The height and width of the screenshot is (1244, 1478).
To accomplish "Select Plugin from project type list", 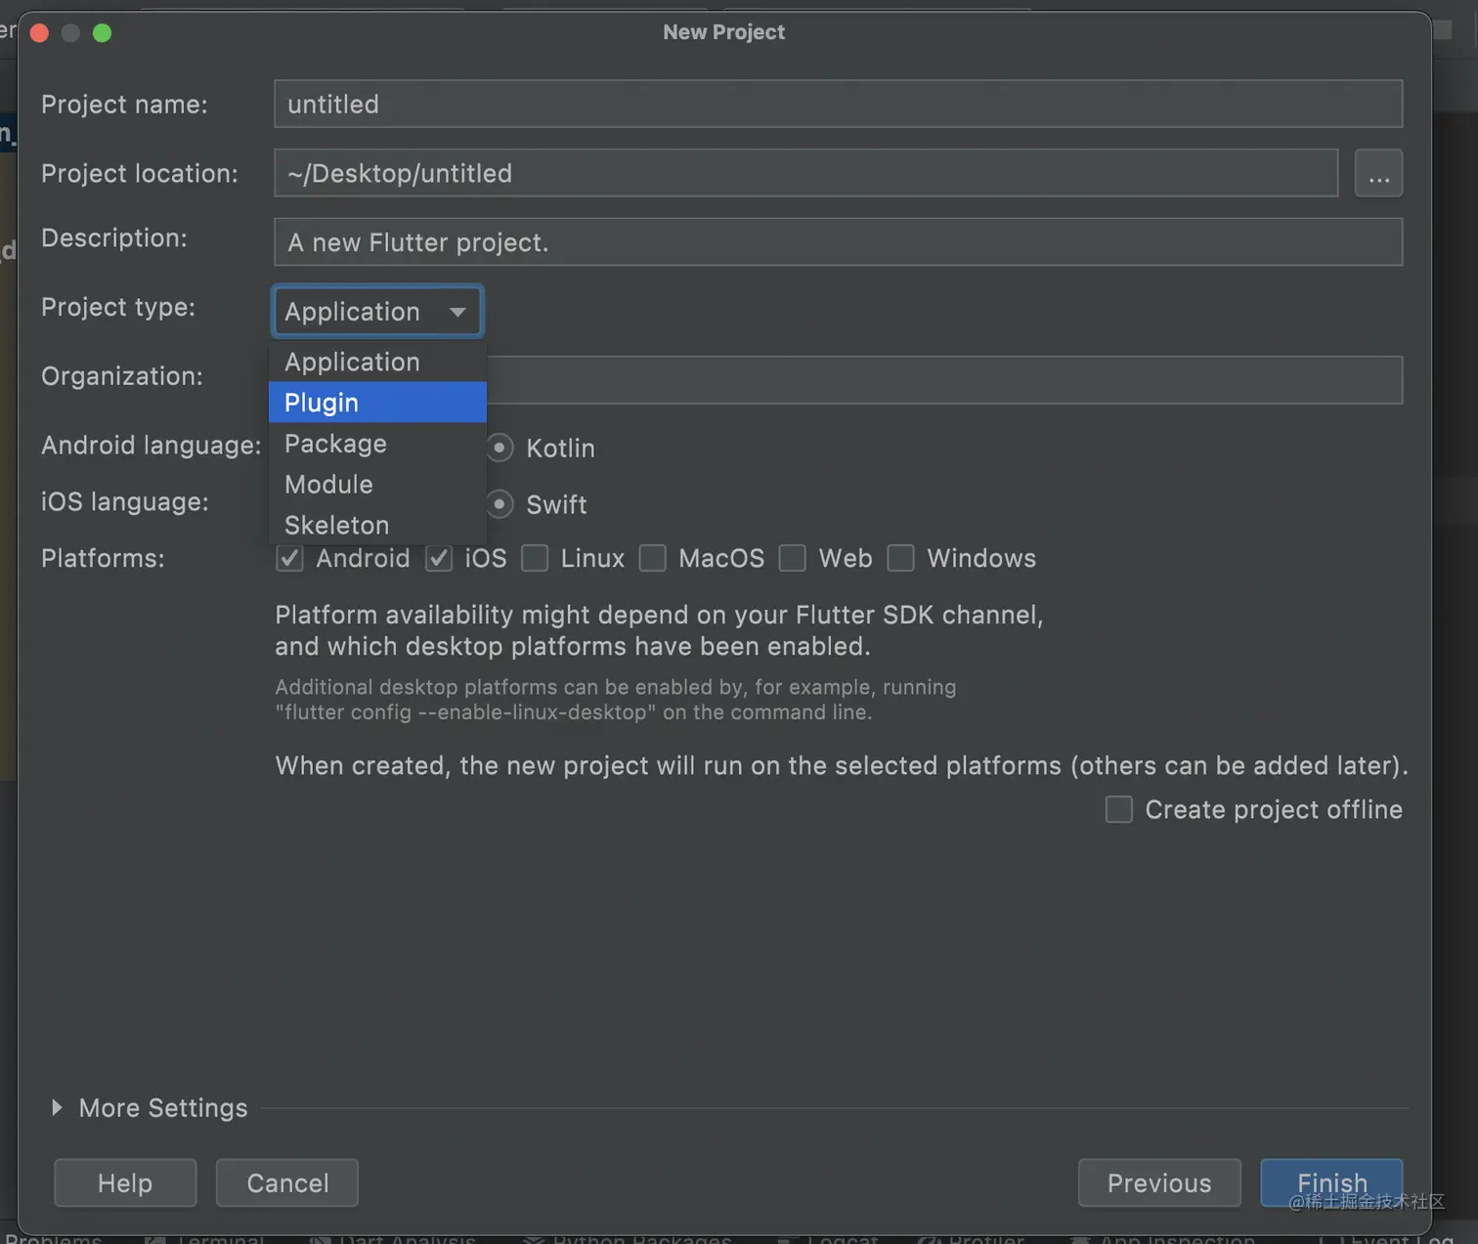I will point(377,403).
